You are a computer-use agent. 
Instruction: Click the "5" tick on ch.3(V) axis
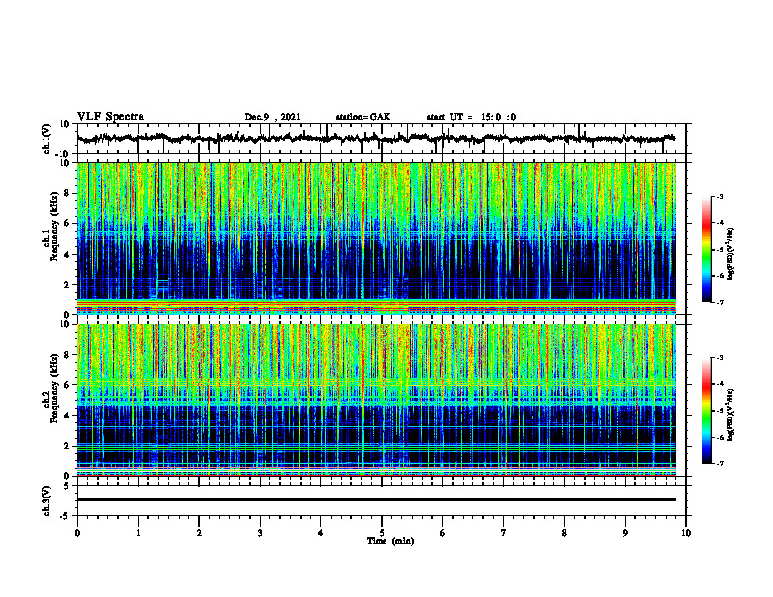tap(67, 486)
